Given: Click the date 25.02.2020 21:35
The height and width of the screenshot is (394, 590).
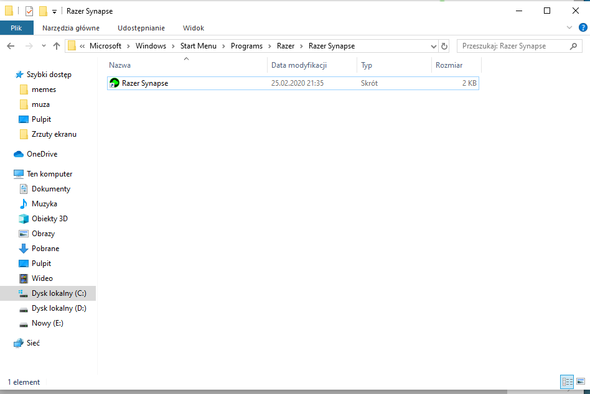Looking at the screenshot, I should 297,83.
